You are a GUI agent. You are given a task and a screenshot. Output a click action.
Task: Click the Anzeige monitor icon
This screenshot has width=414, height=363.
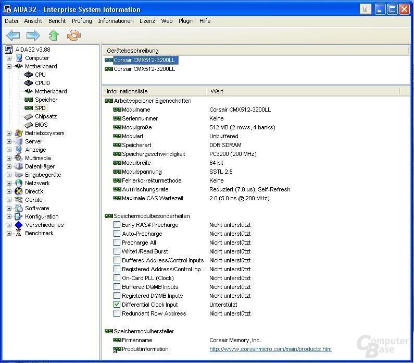coord(19,150)
